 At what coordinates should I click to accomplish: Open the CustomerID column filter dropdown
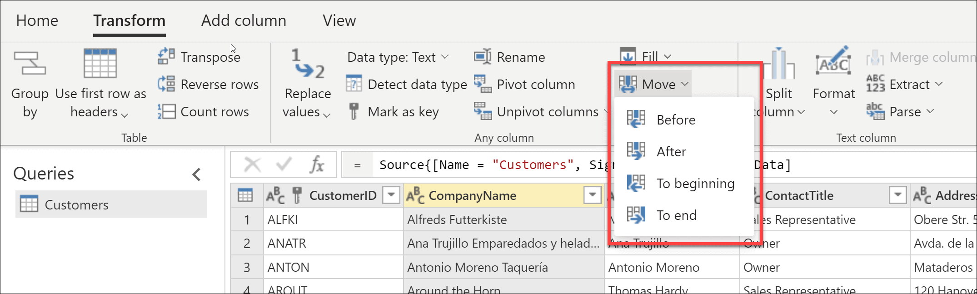coord(391,195)
